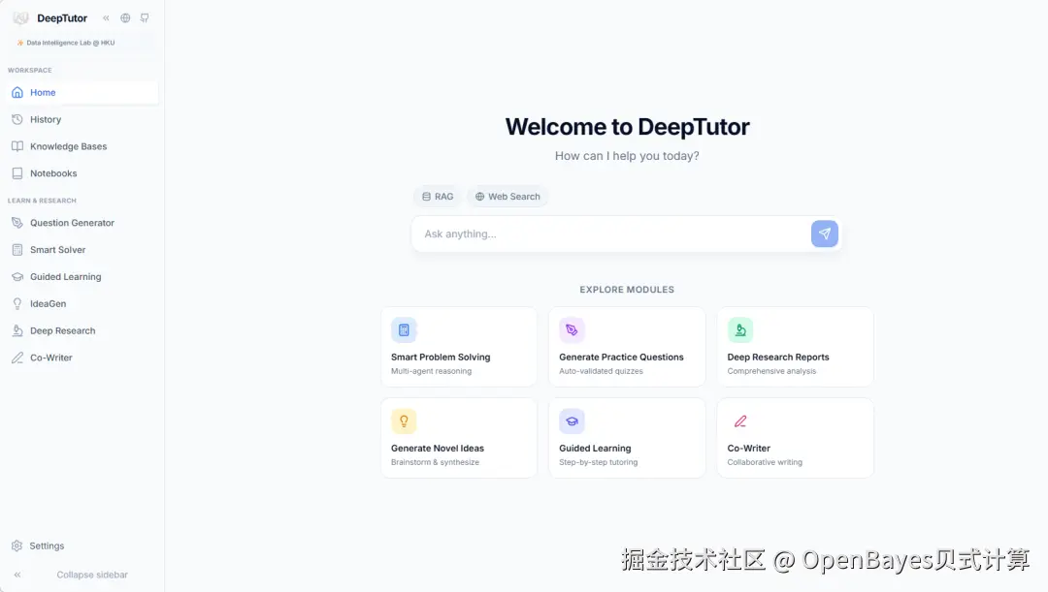Click the Home house icon
Screen dimensions: 1048x592
tap(17, 93)
